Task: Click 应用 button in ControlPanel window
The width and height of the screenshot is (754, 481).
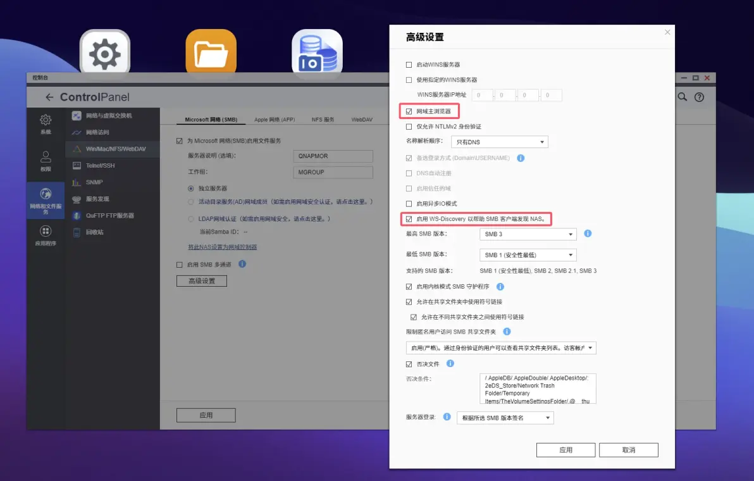Action: (206, 415)
